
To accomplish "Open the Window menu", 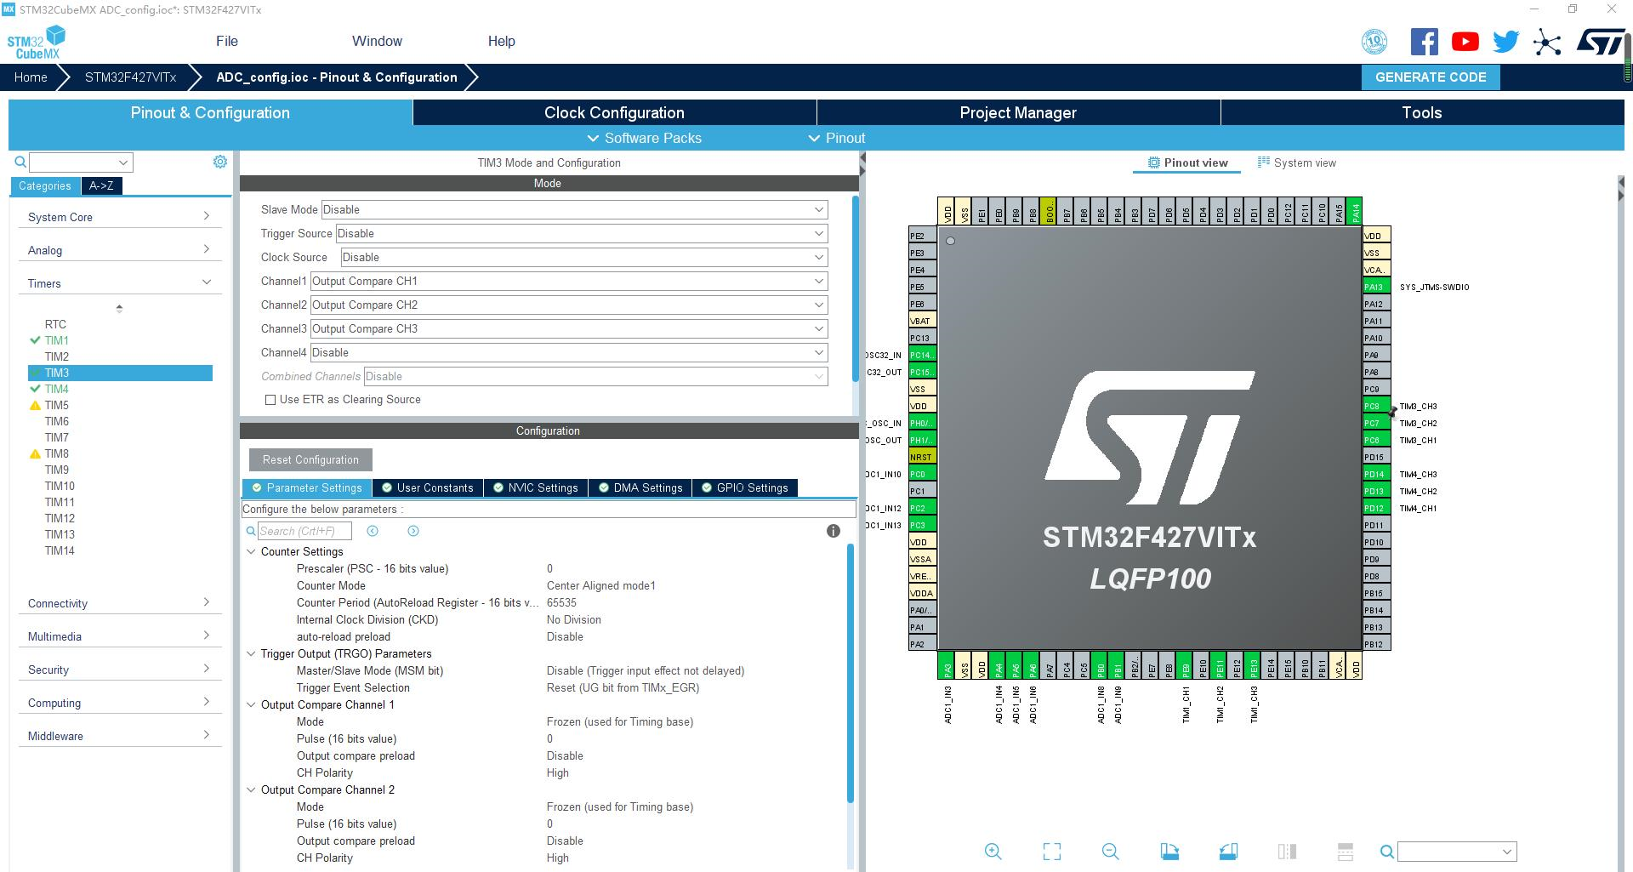I will (x=377, y=41).
